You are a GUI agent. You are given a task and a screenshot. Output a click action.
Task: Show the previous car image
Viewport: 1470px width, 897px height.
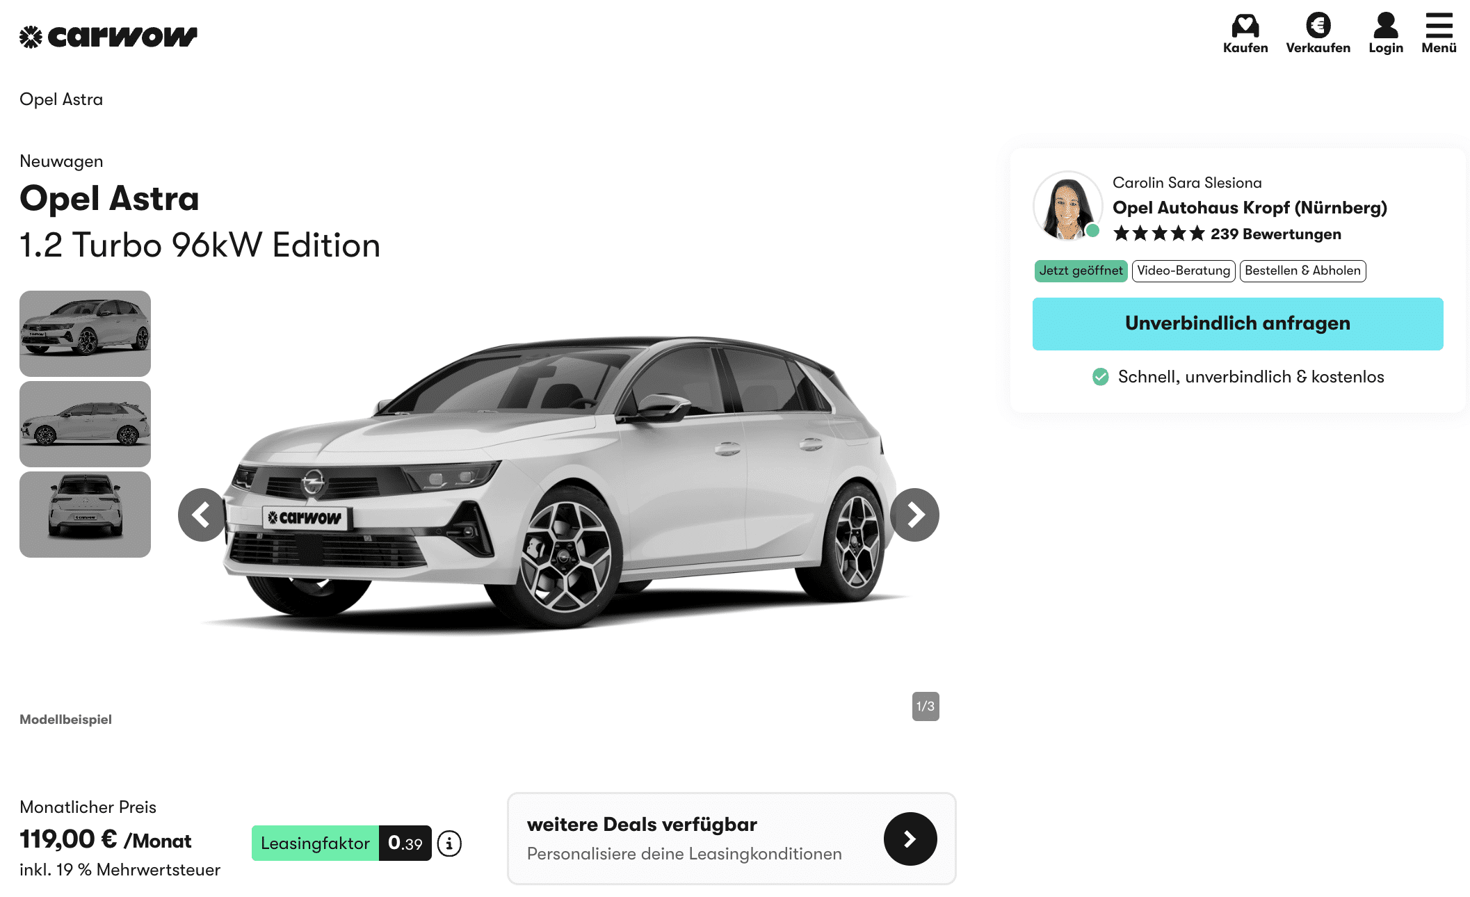[x=202, y=515]
